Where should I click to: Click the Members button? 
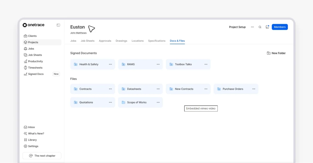[x=280, y=27]
